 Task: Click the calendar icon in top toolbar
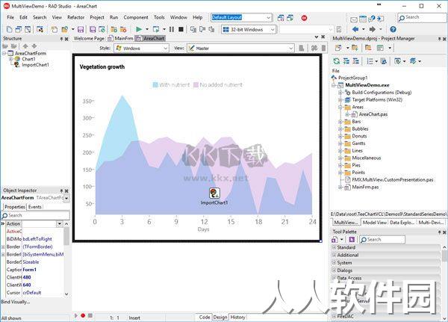(x=363, y=19)
